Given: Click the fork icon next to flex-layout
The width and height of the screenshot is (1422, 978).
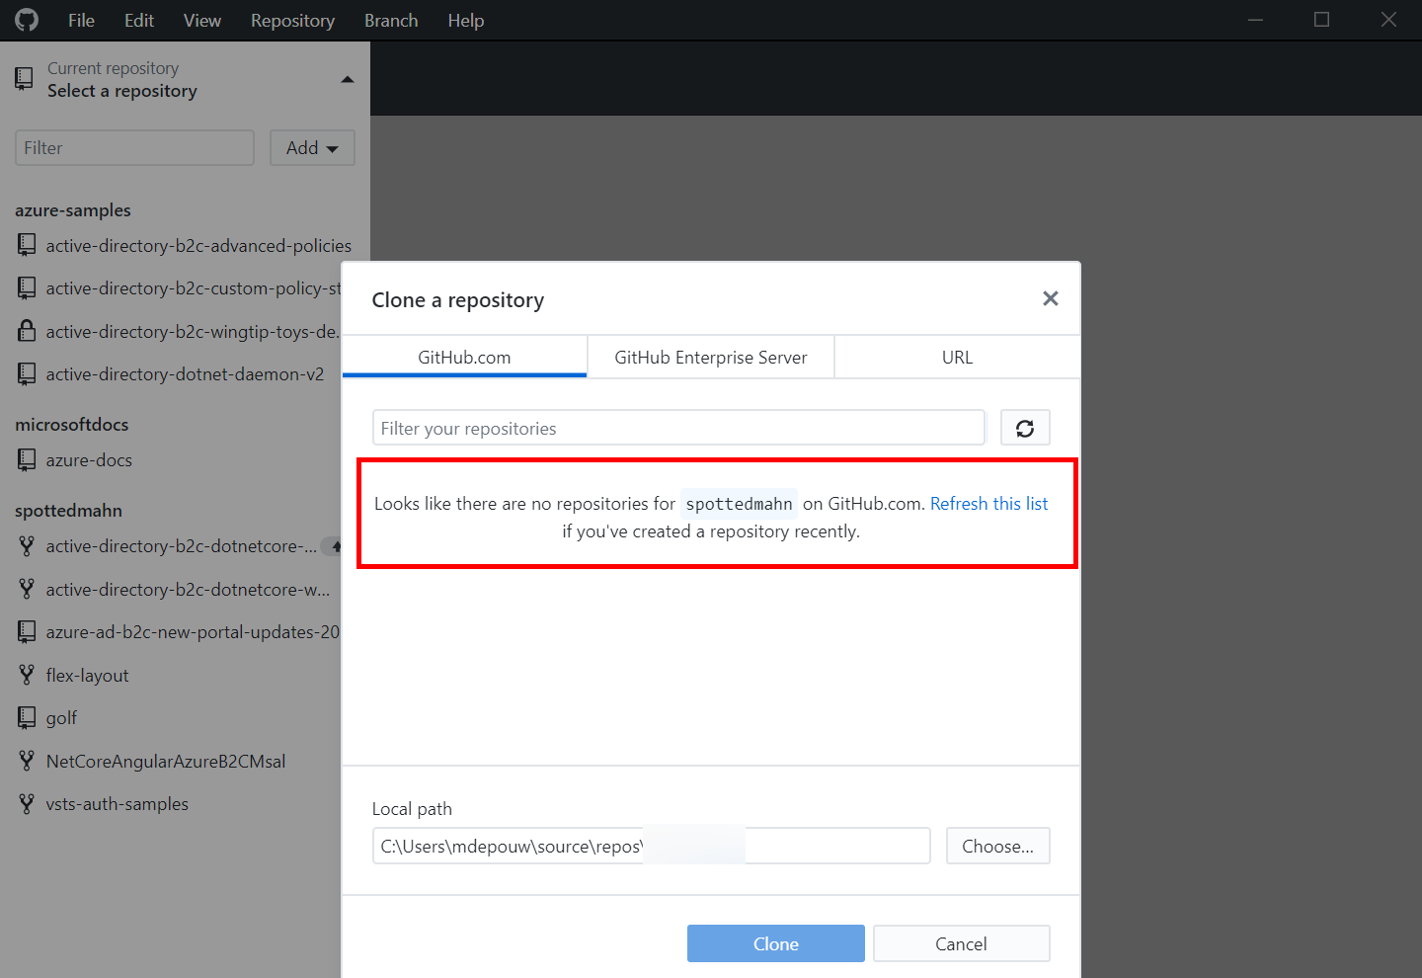Looking at the screenshot, I should point(27,675).
